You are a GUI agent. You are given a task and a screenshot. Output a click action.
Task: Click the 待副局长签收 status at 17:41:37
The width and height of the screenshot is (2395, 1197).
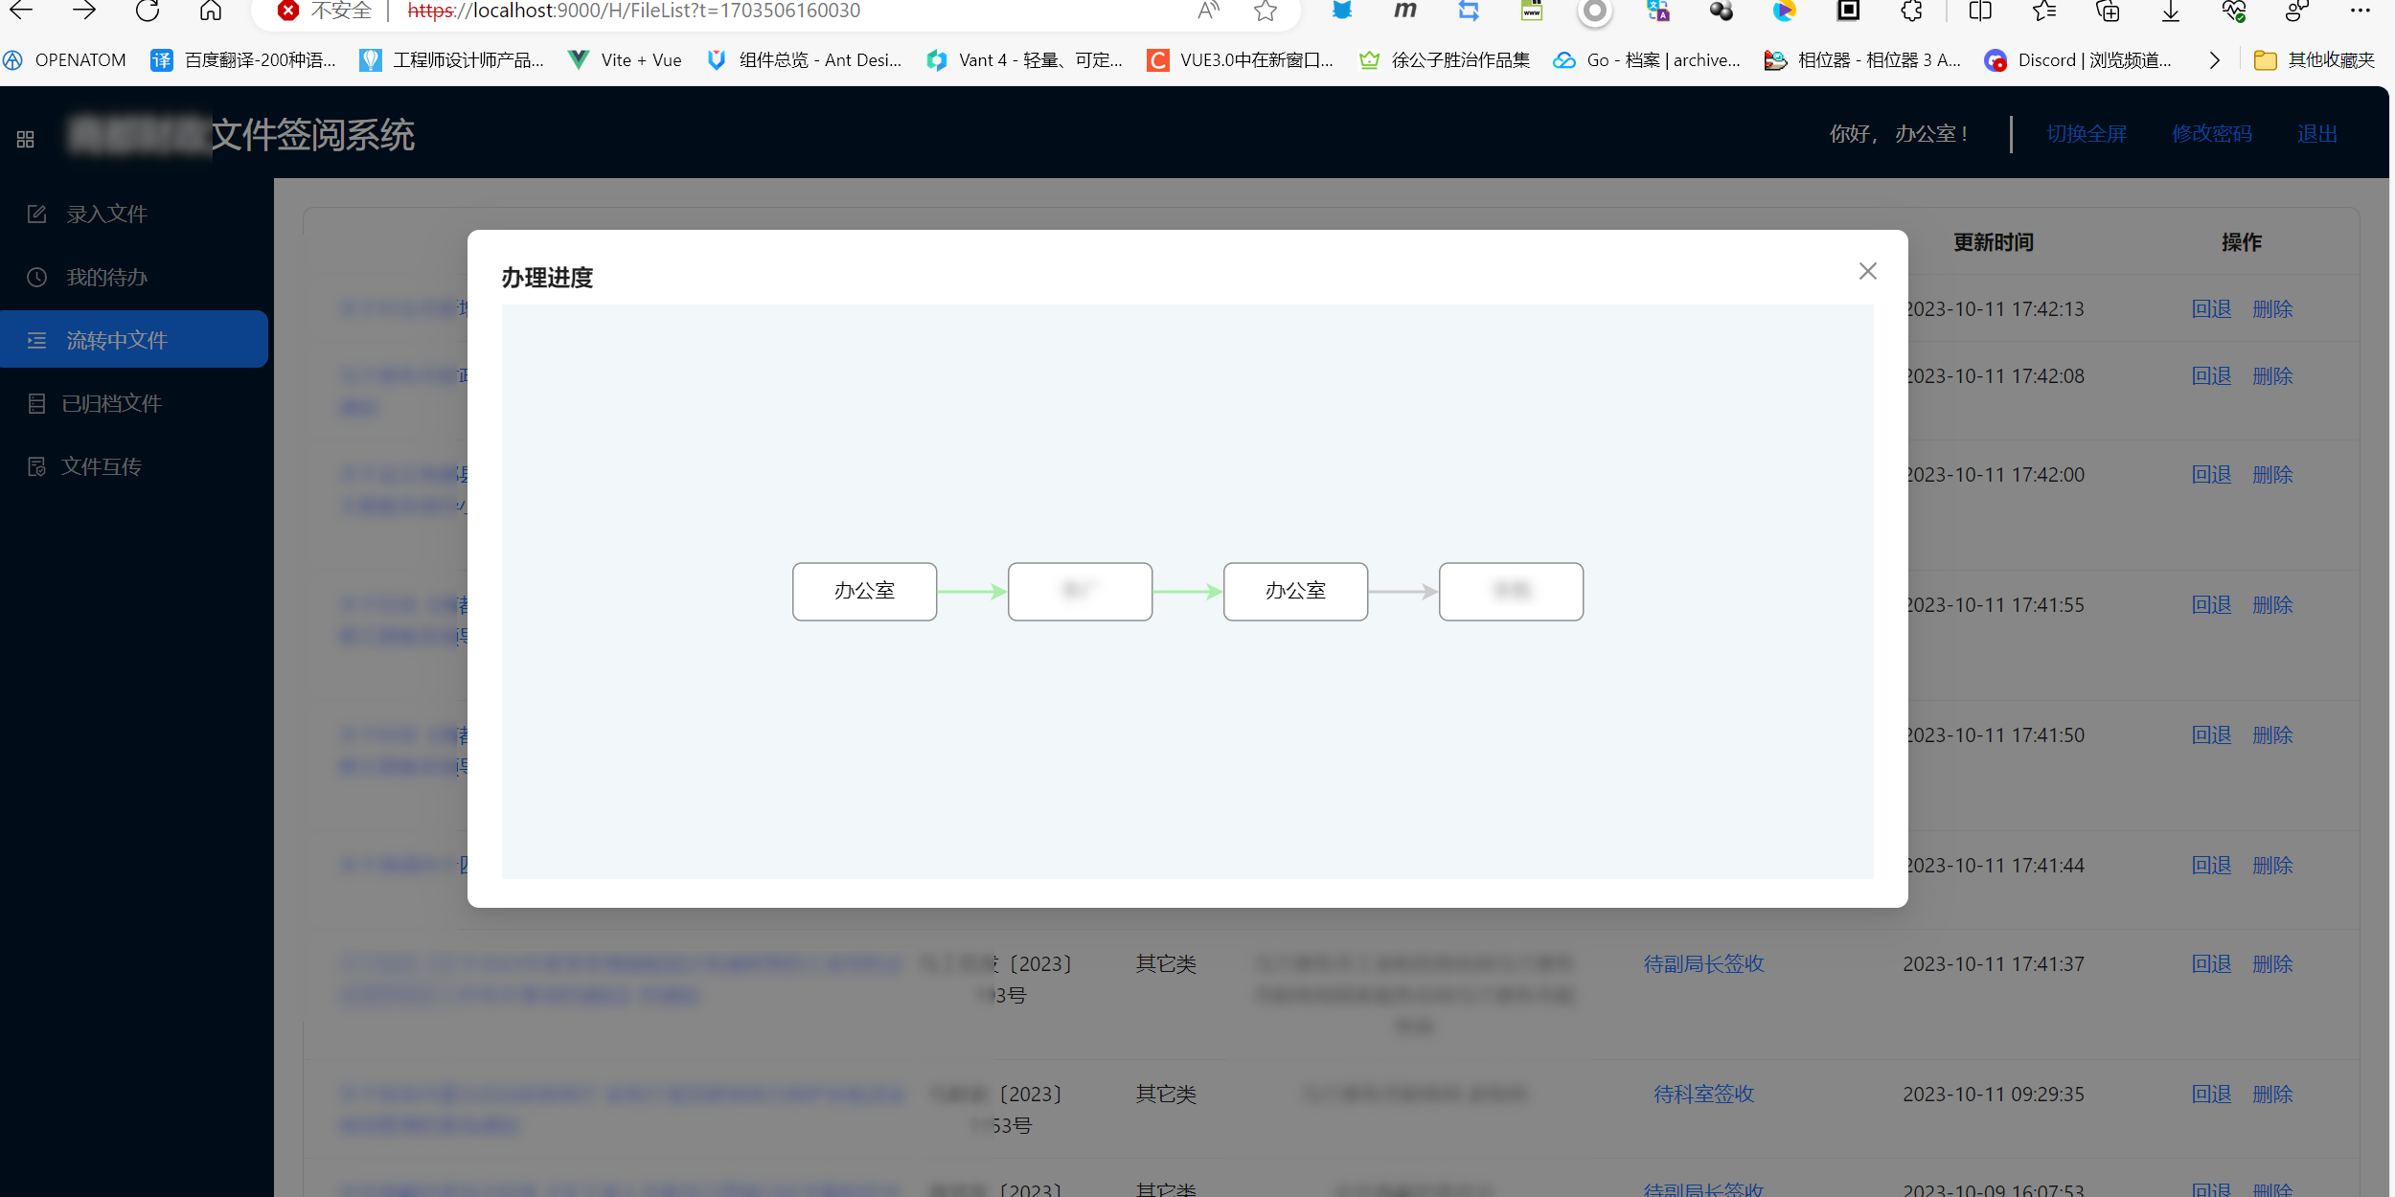[x=1703, y=964]
